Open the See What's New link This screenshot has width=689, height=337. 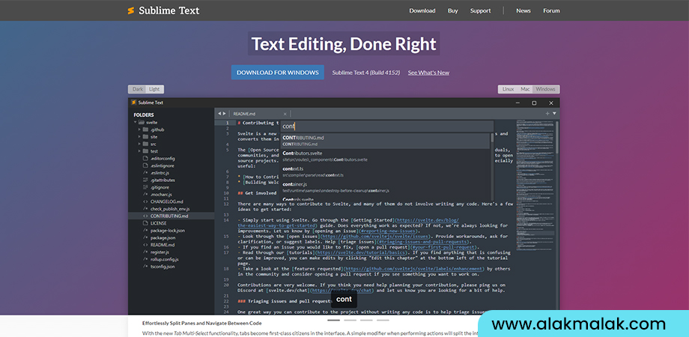point(428,73)
